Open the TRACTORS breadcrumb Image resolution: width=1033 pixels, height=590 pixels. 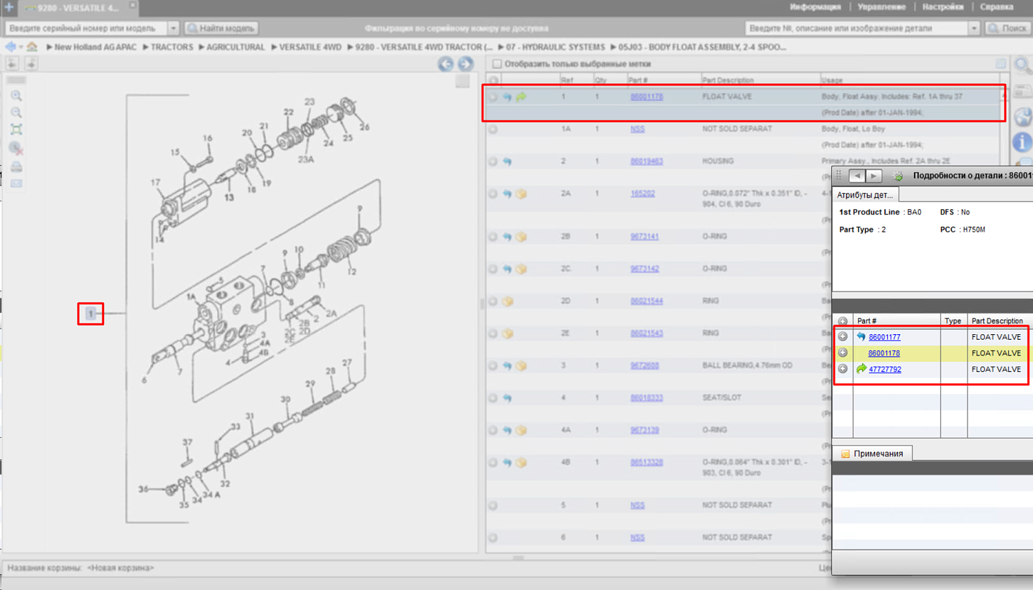(x=172, y=47)
